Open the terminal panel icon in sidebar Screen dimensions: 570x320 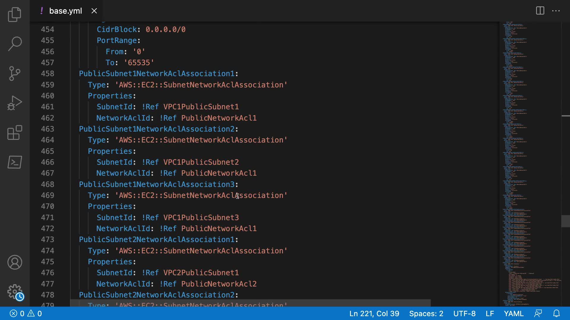15,162
